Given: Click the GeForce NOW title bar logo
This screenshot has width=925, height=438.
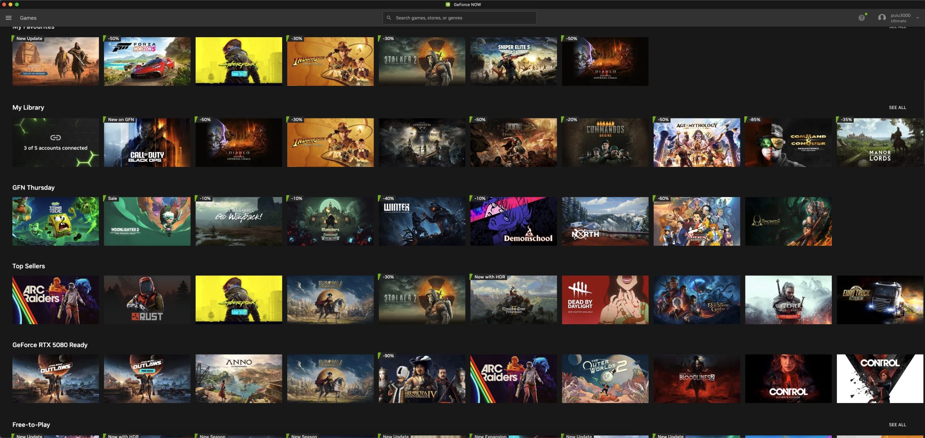Looking at the screenshot, I should [448, 4].
